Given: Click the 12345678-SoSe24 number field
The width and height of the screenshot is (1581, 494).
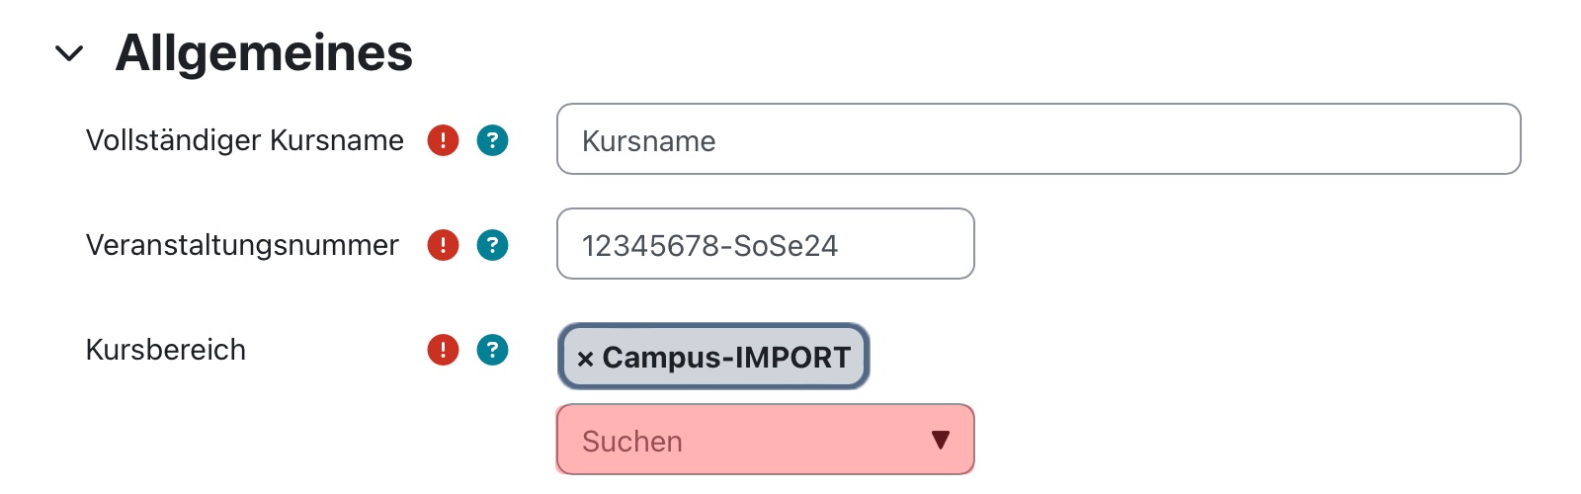Looking at the screenshot, I should click(766, 244).
